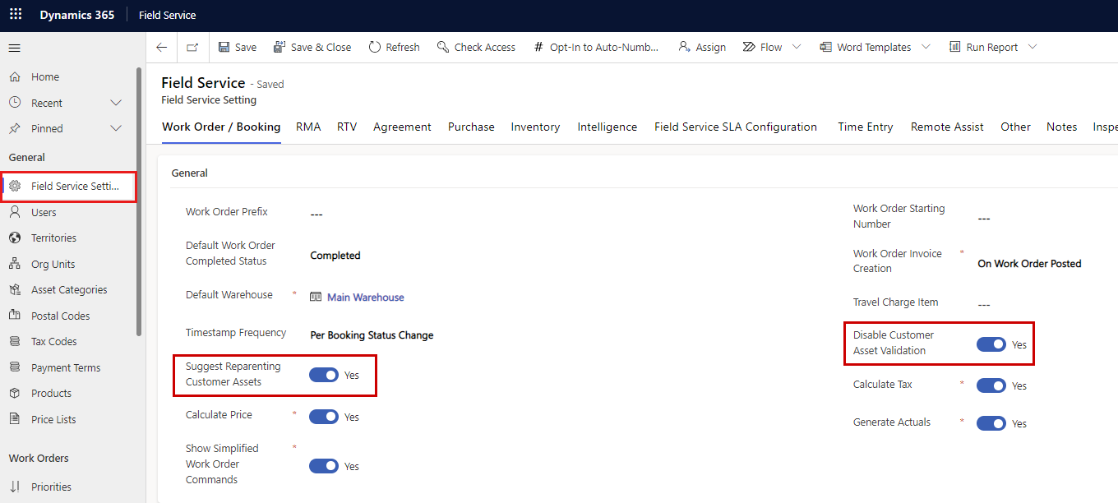
Task: Click Opt-In to Auto-Numbering button
Action: [x=596, y=47]
